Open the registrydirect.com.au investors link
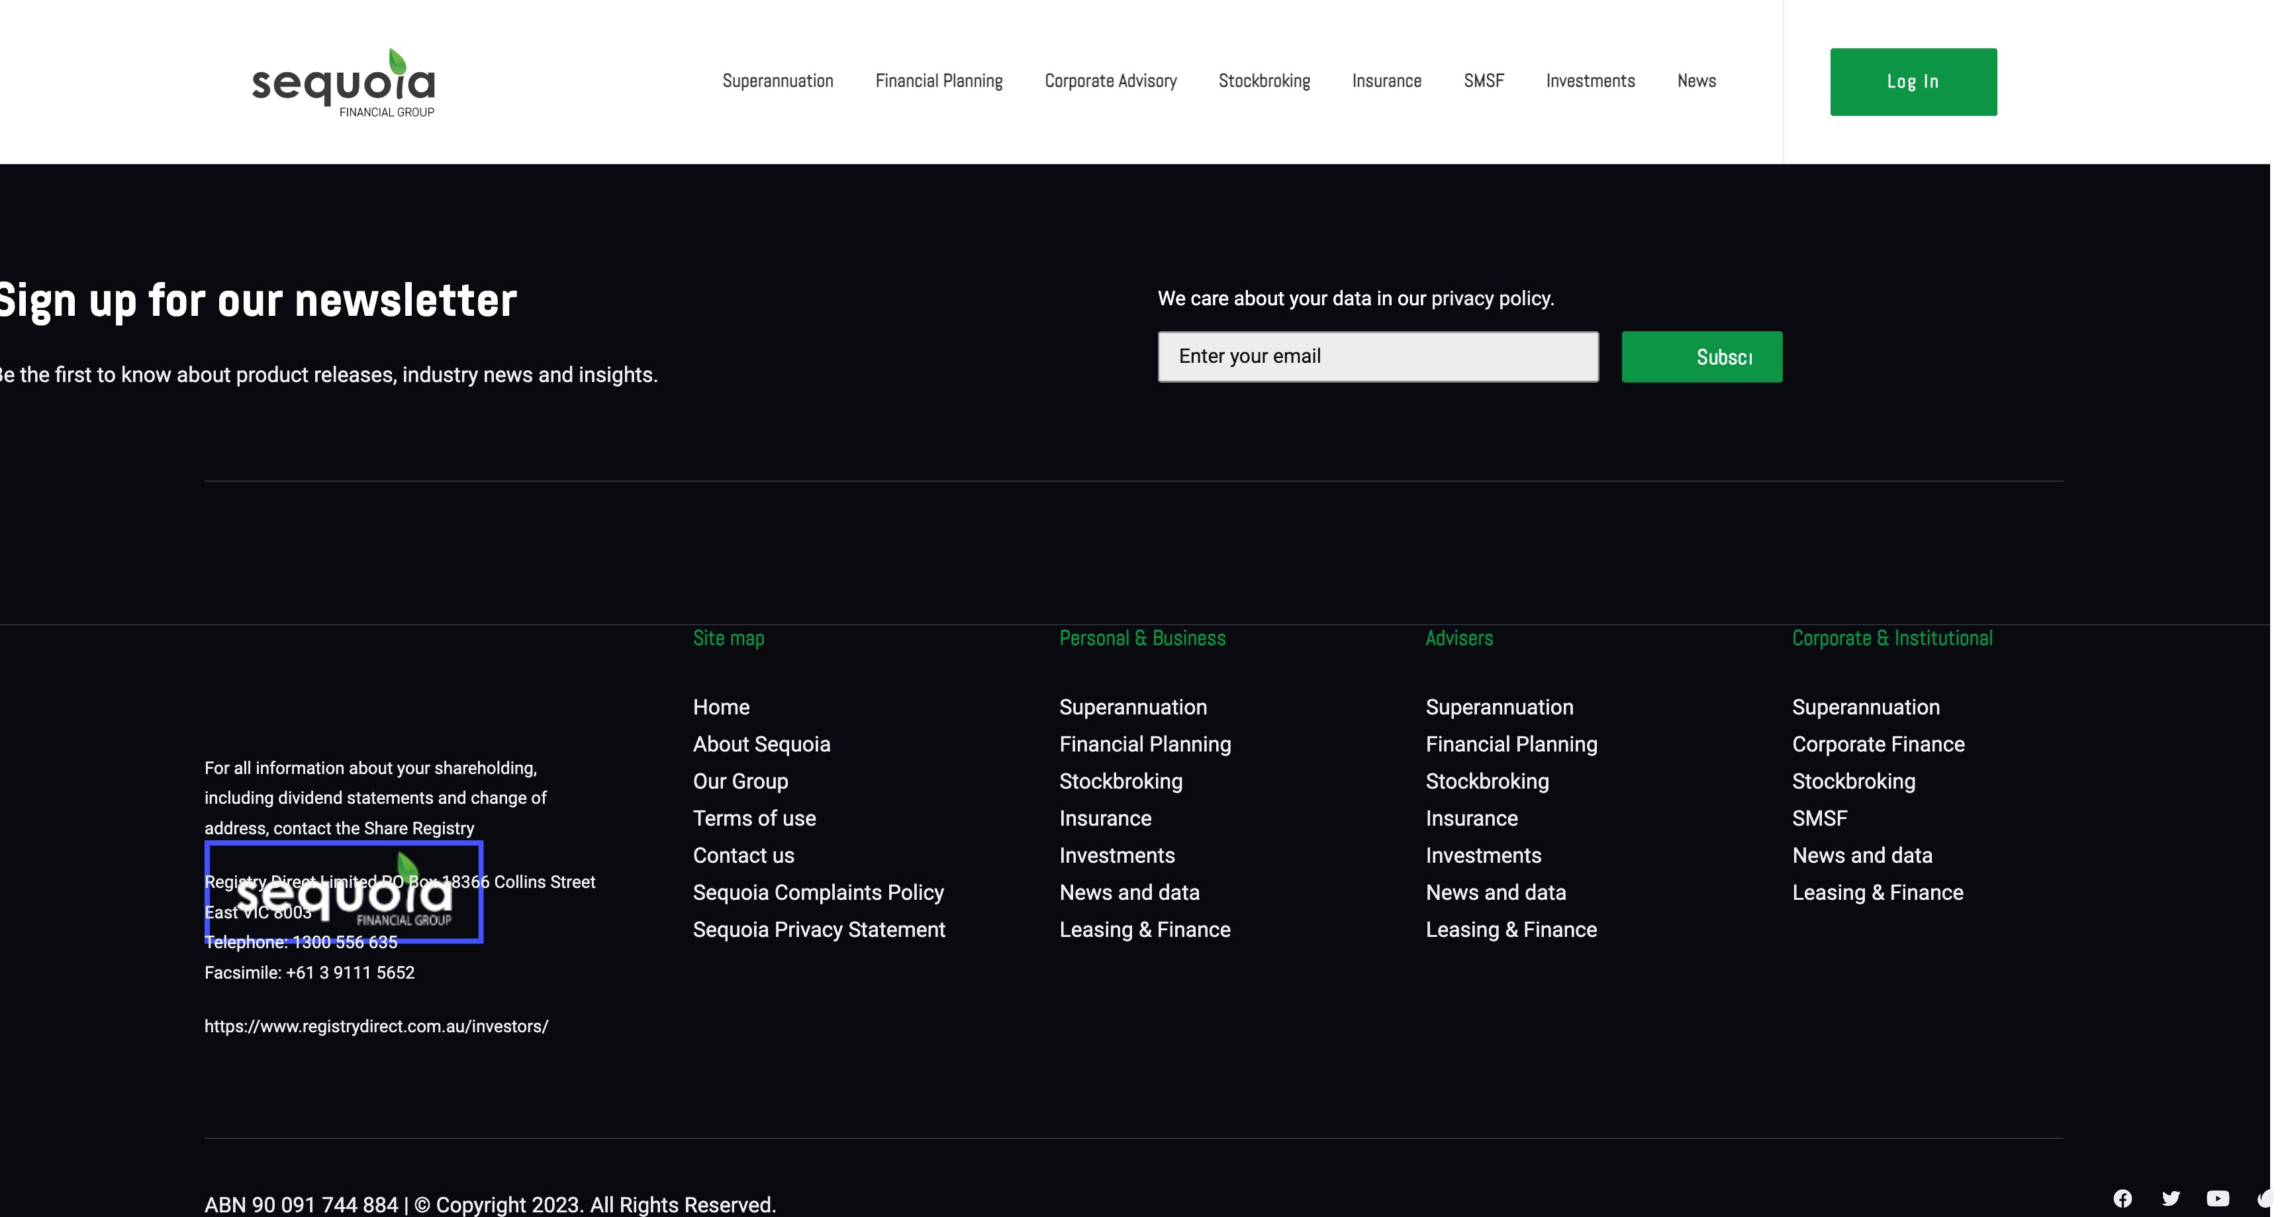2288x1217 pixels. [376, 1026]
